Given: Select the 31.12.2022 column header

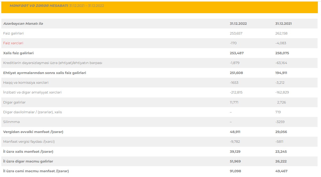Looking at the screenshot, I should pyautogui.click(x=238, y=23).
